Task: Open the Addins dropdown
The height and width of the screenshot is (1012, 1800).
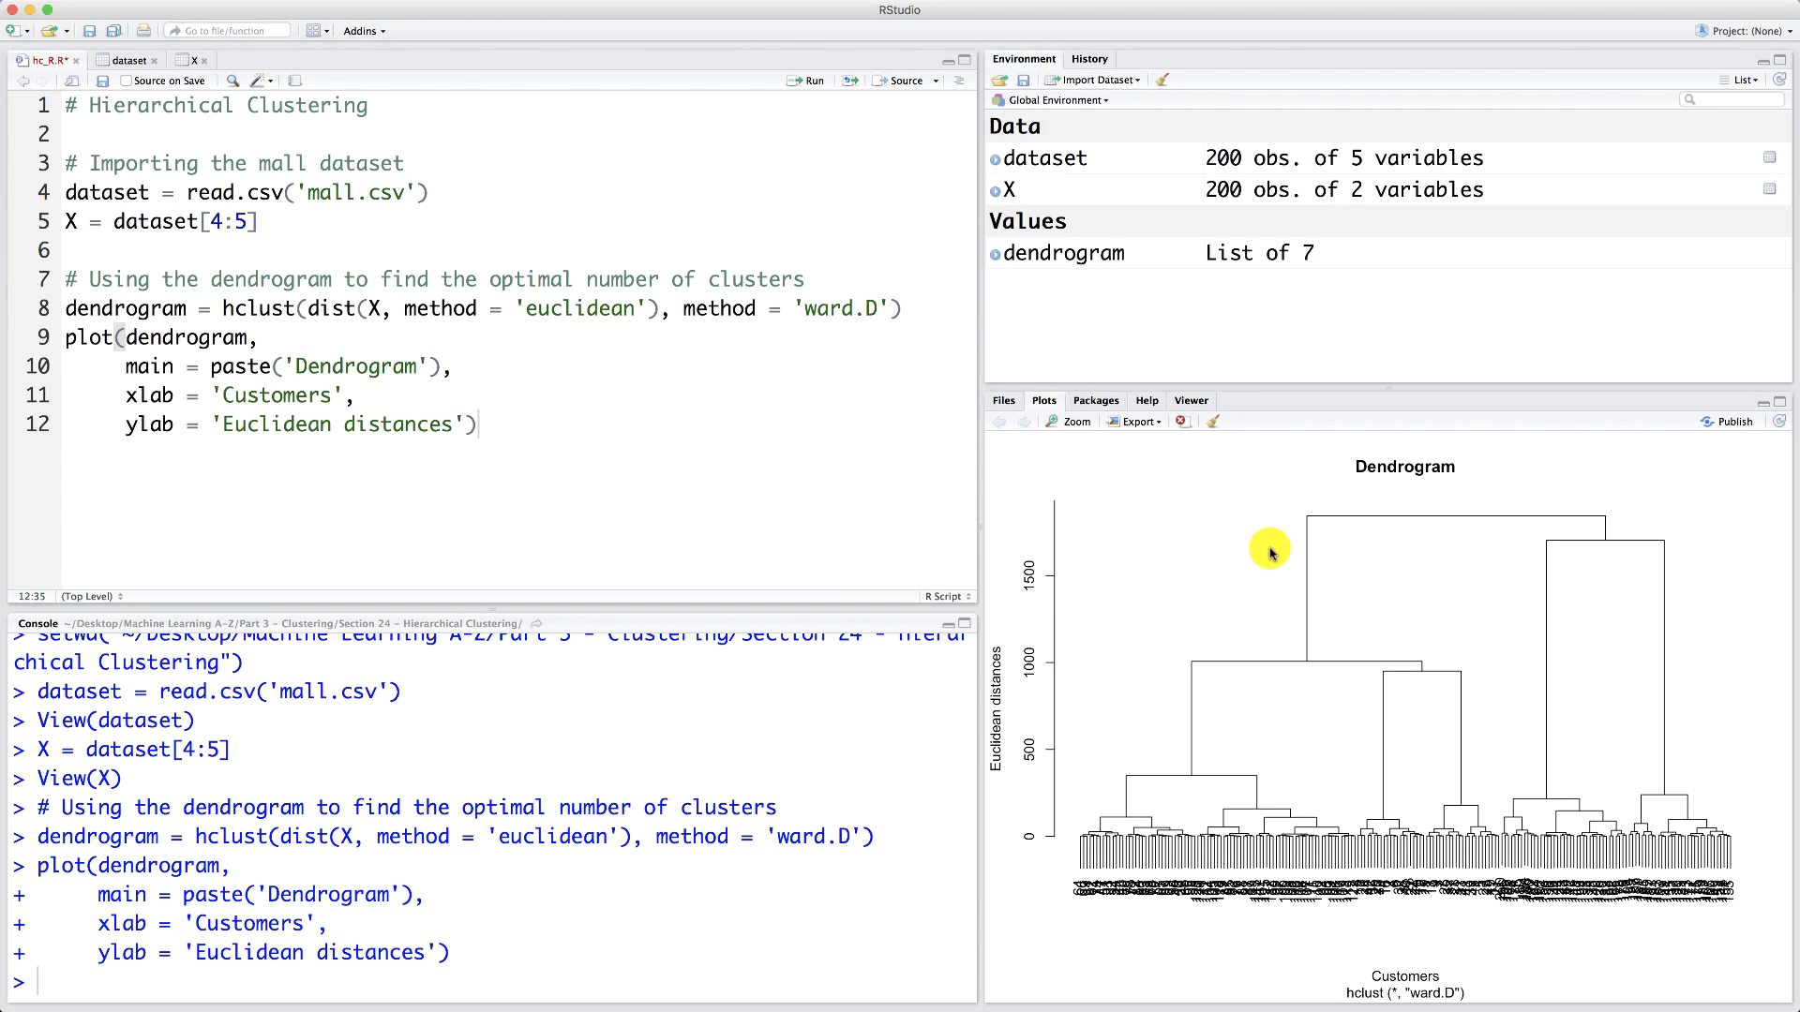Action: coord(364,31)
